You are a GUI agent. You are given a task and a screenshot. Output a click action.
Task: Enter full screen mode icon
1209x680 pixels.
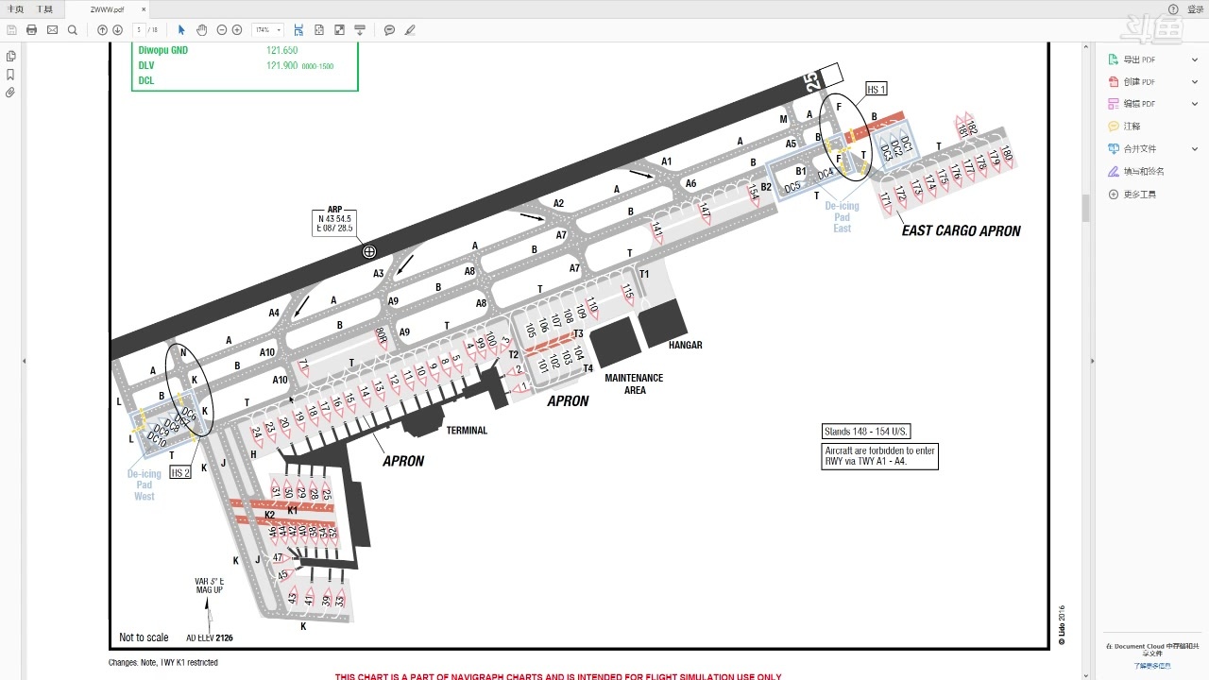point(340,30)
